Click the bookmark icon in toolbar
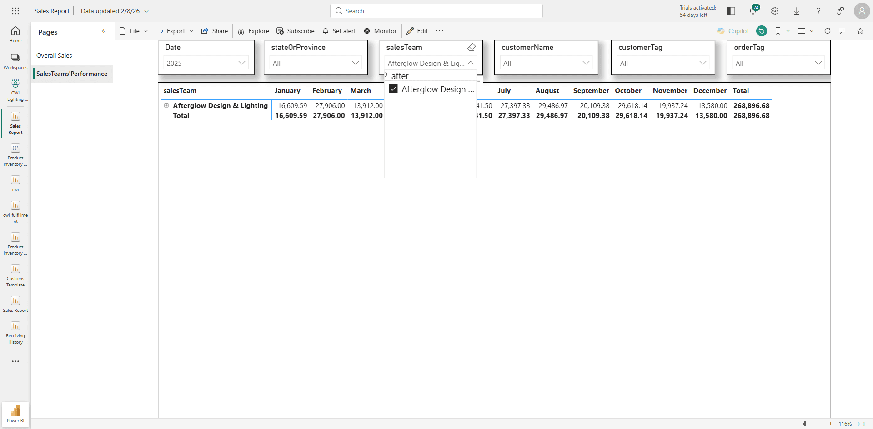The height and width of the screenshot is (429, 873). 778,31
